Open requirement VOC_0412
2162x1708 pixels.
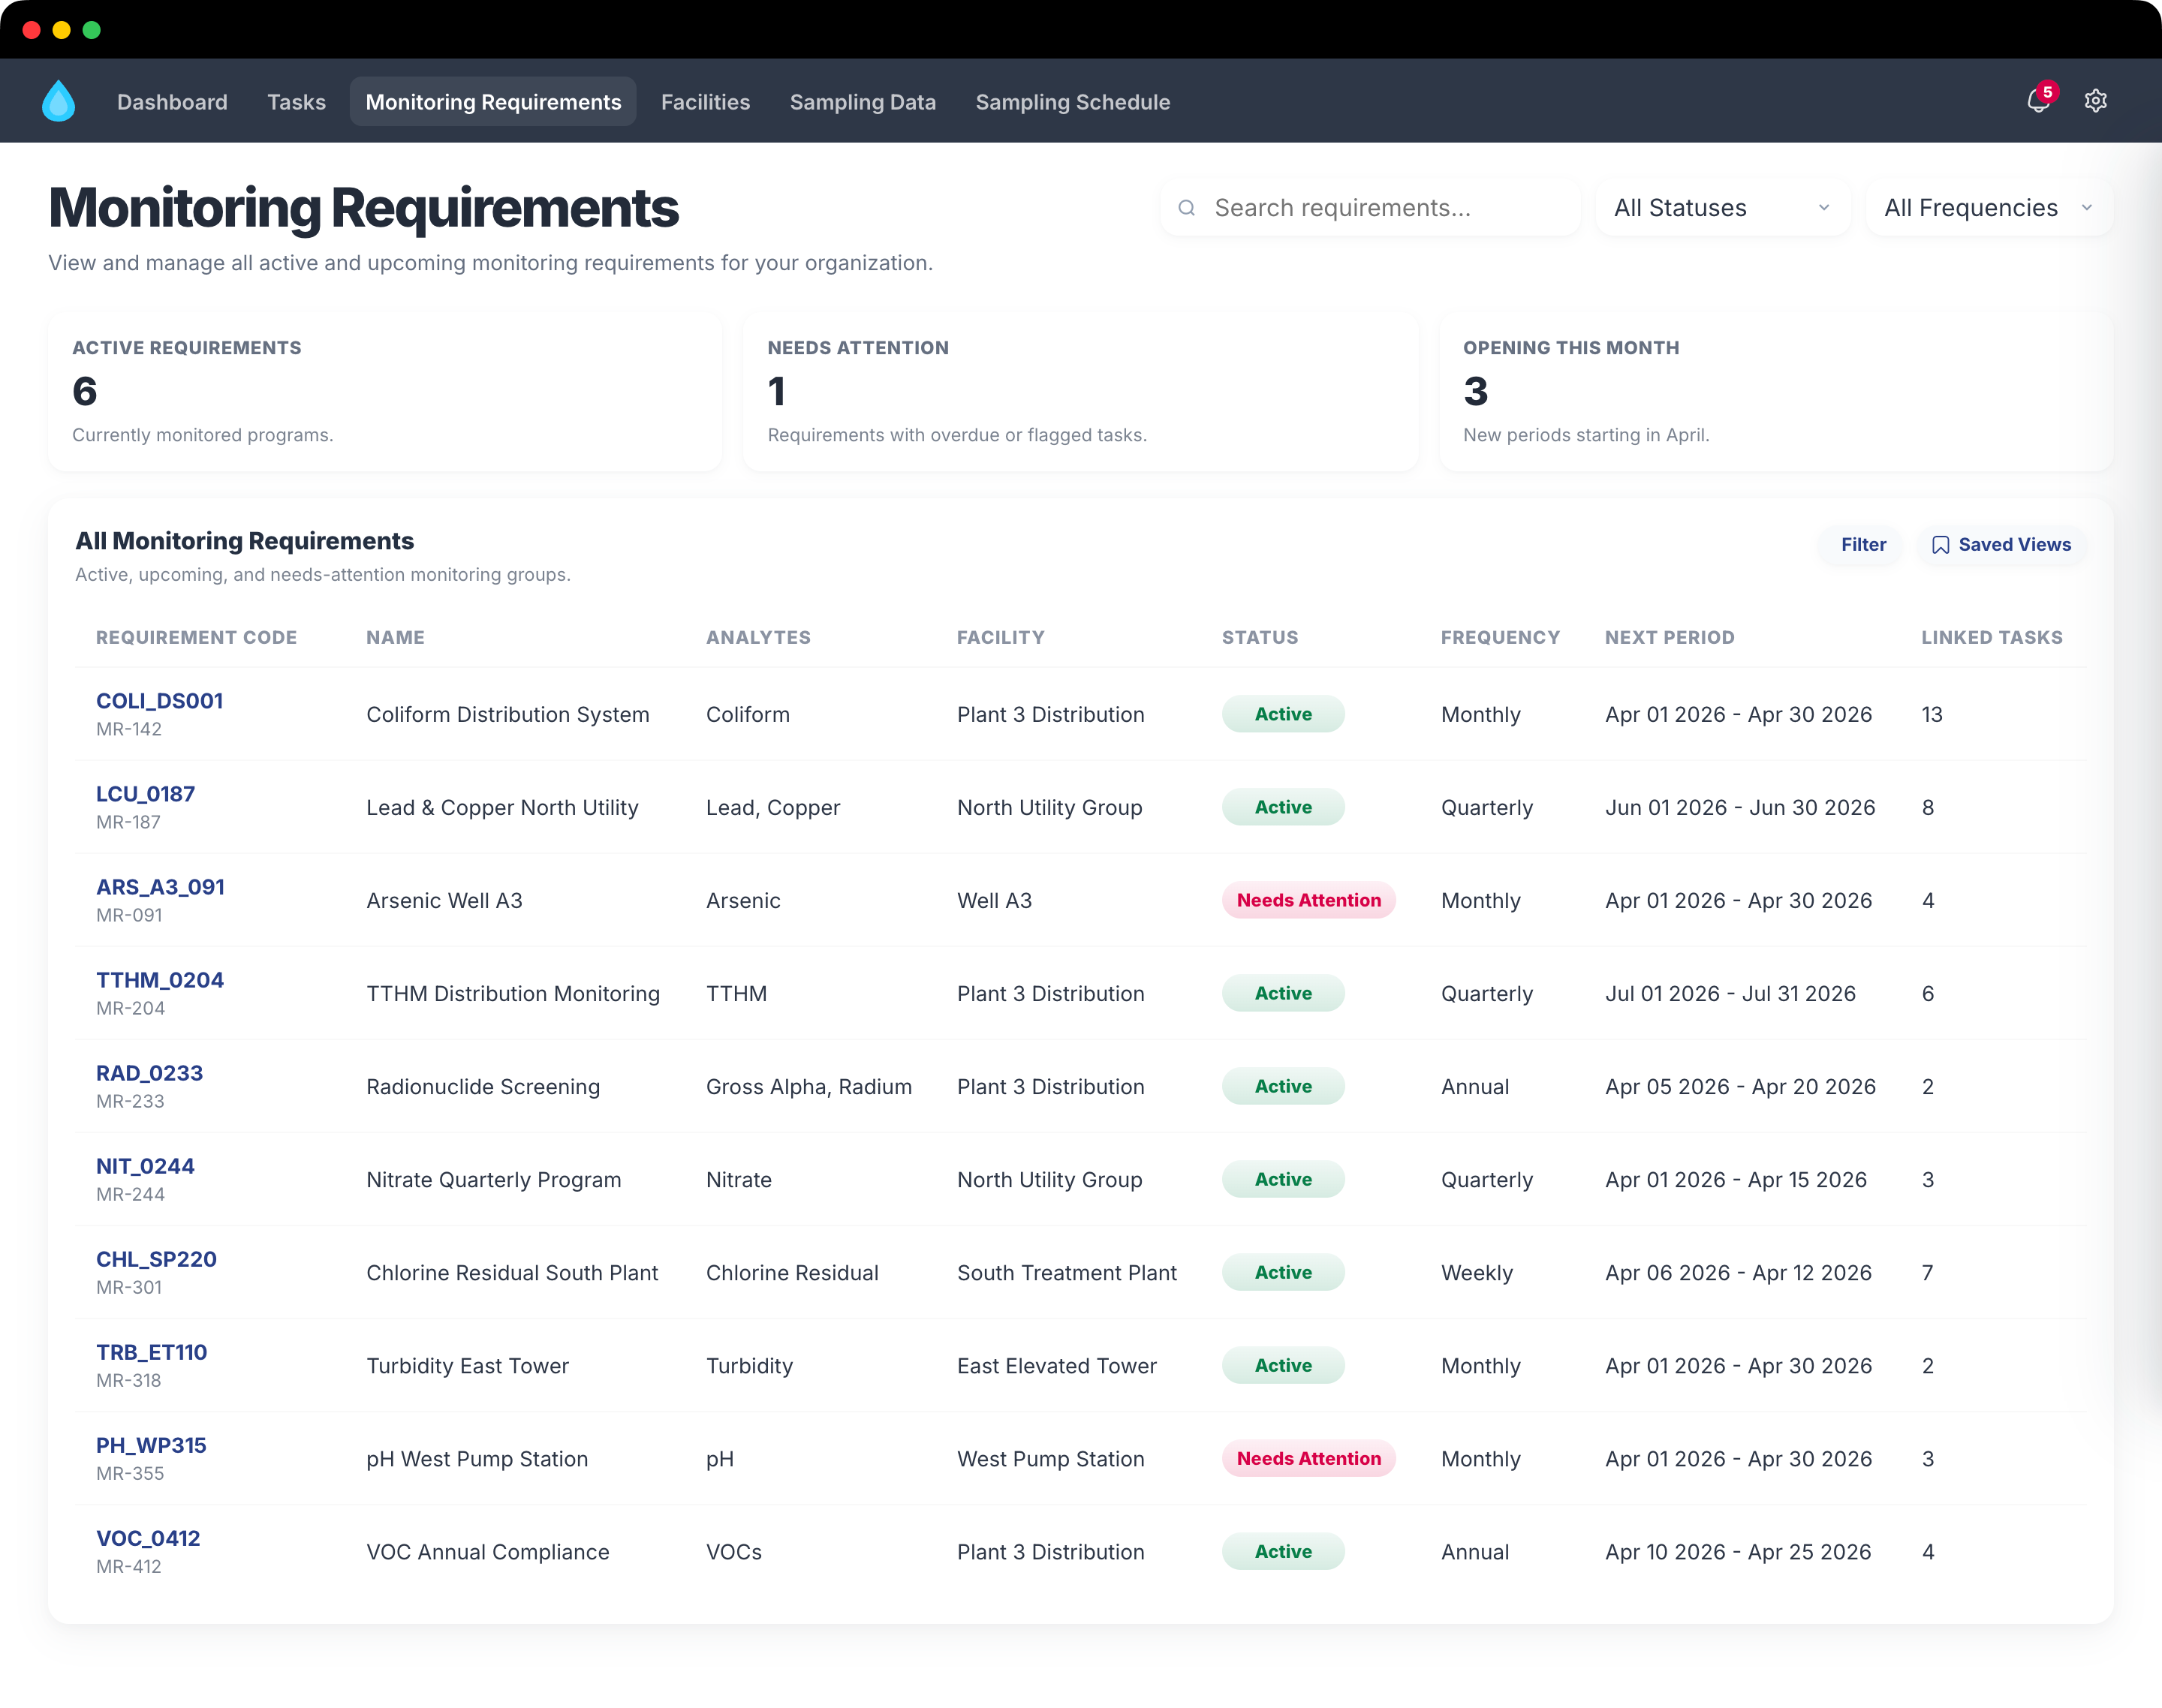pos(148,1538)
